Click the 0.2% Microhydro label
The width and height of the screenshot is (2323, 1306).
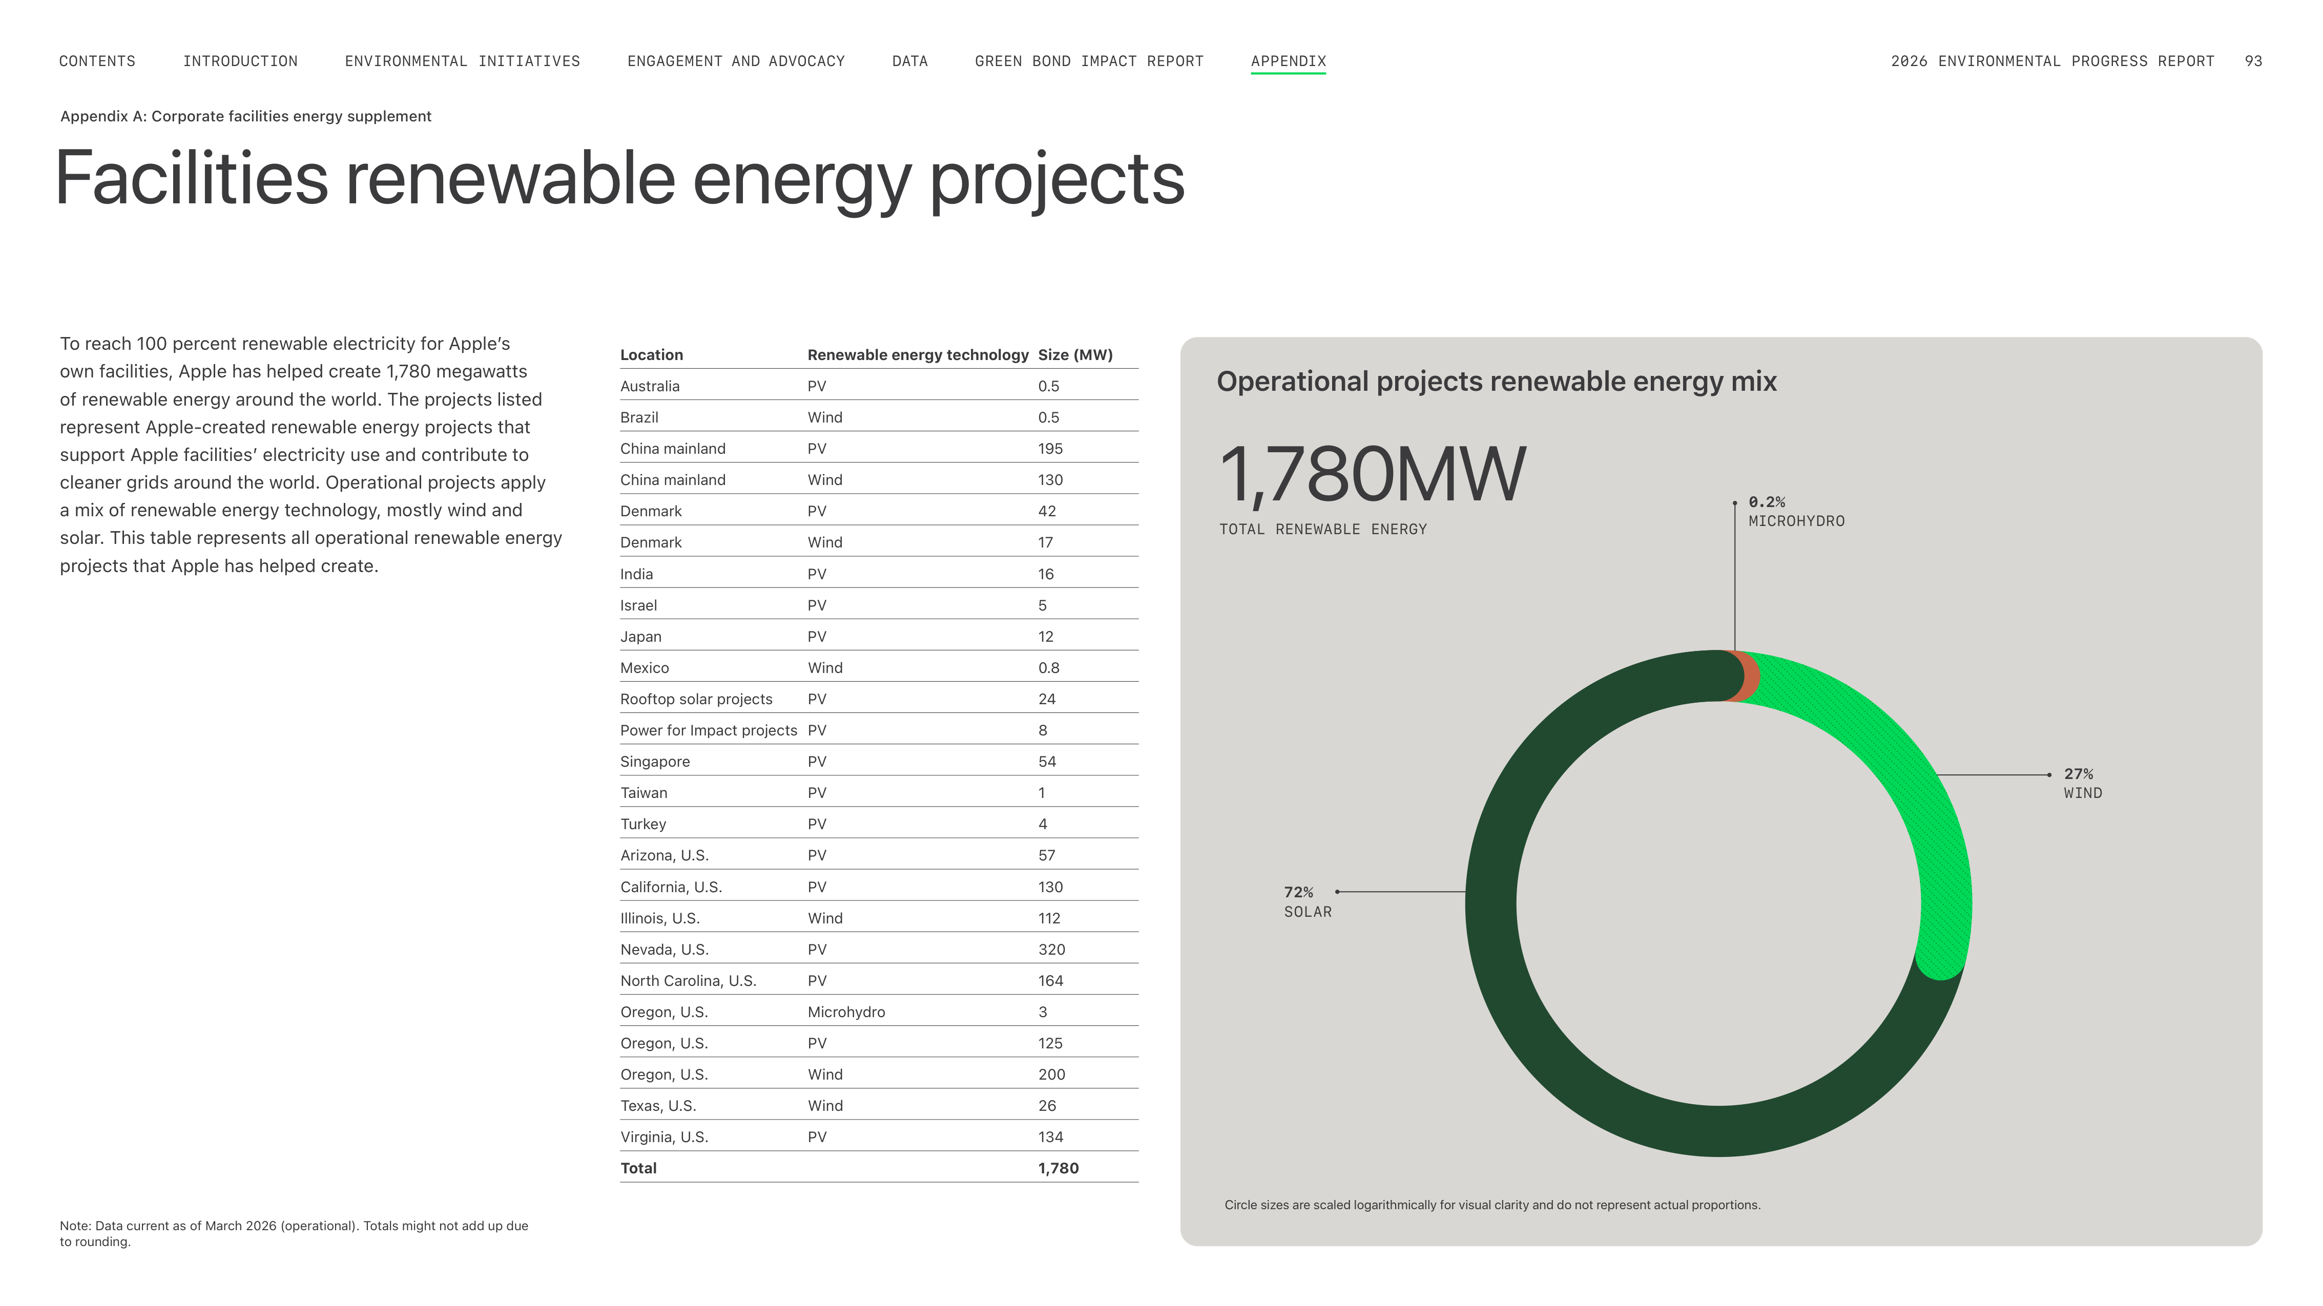1795,511
